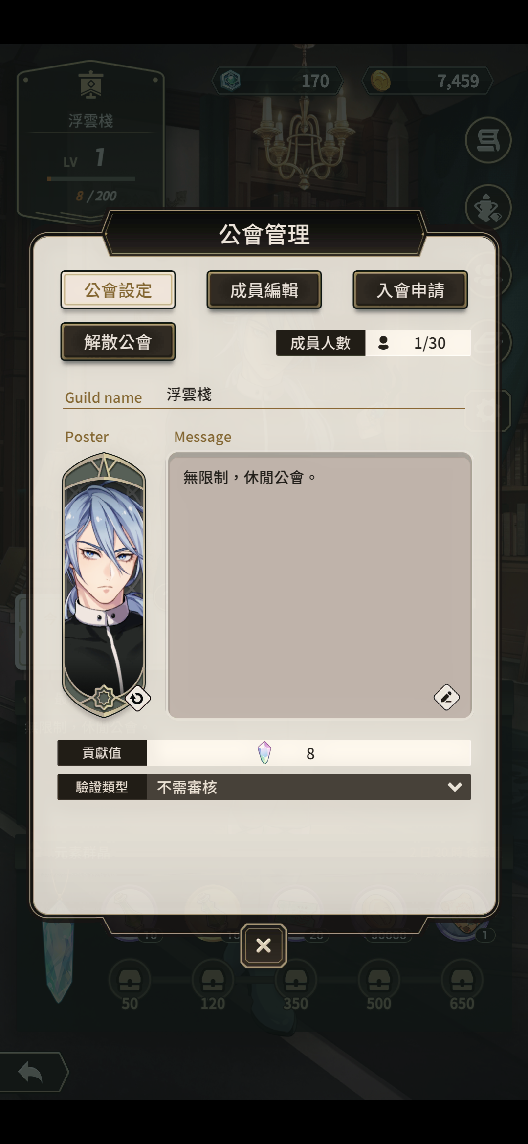This screenshot has height=1144, width=528.
Task: Switch to the 成員編輯 tab
Action: 264,290
